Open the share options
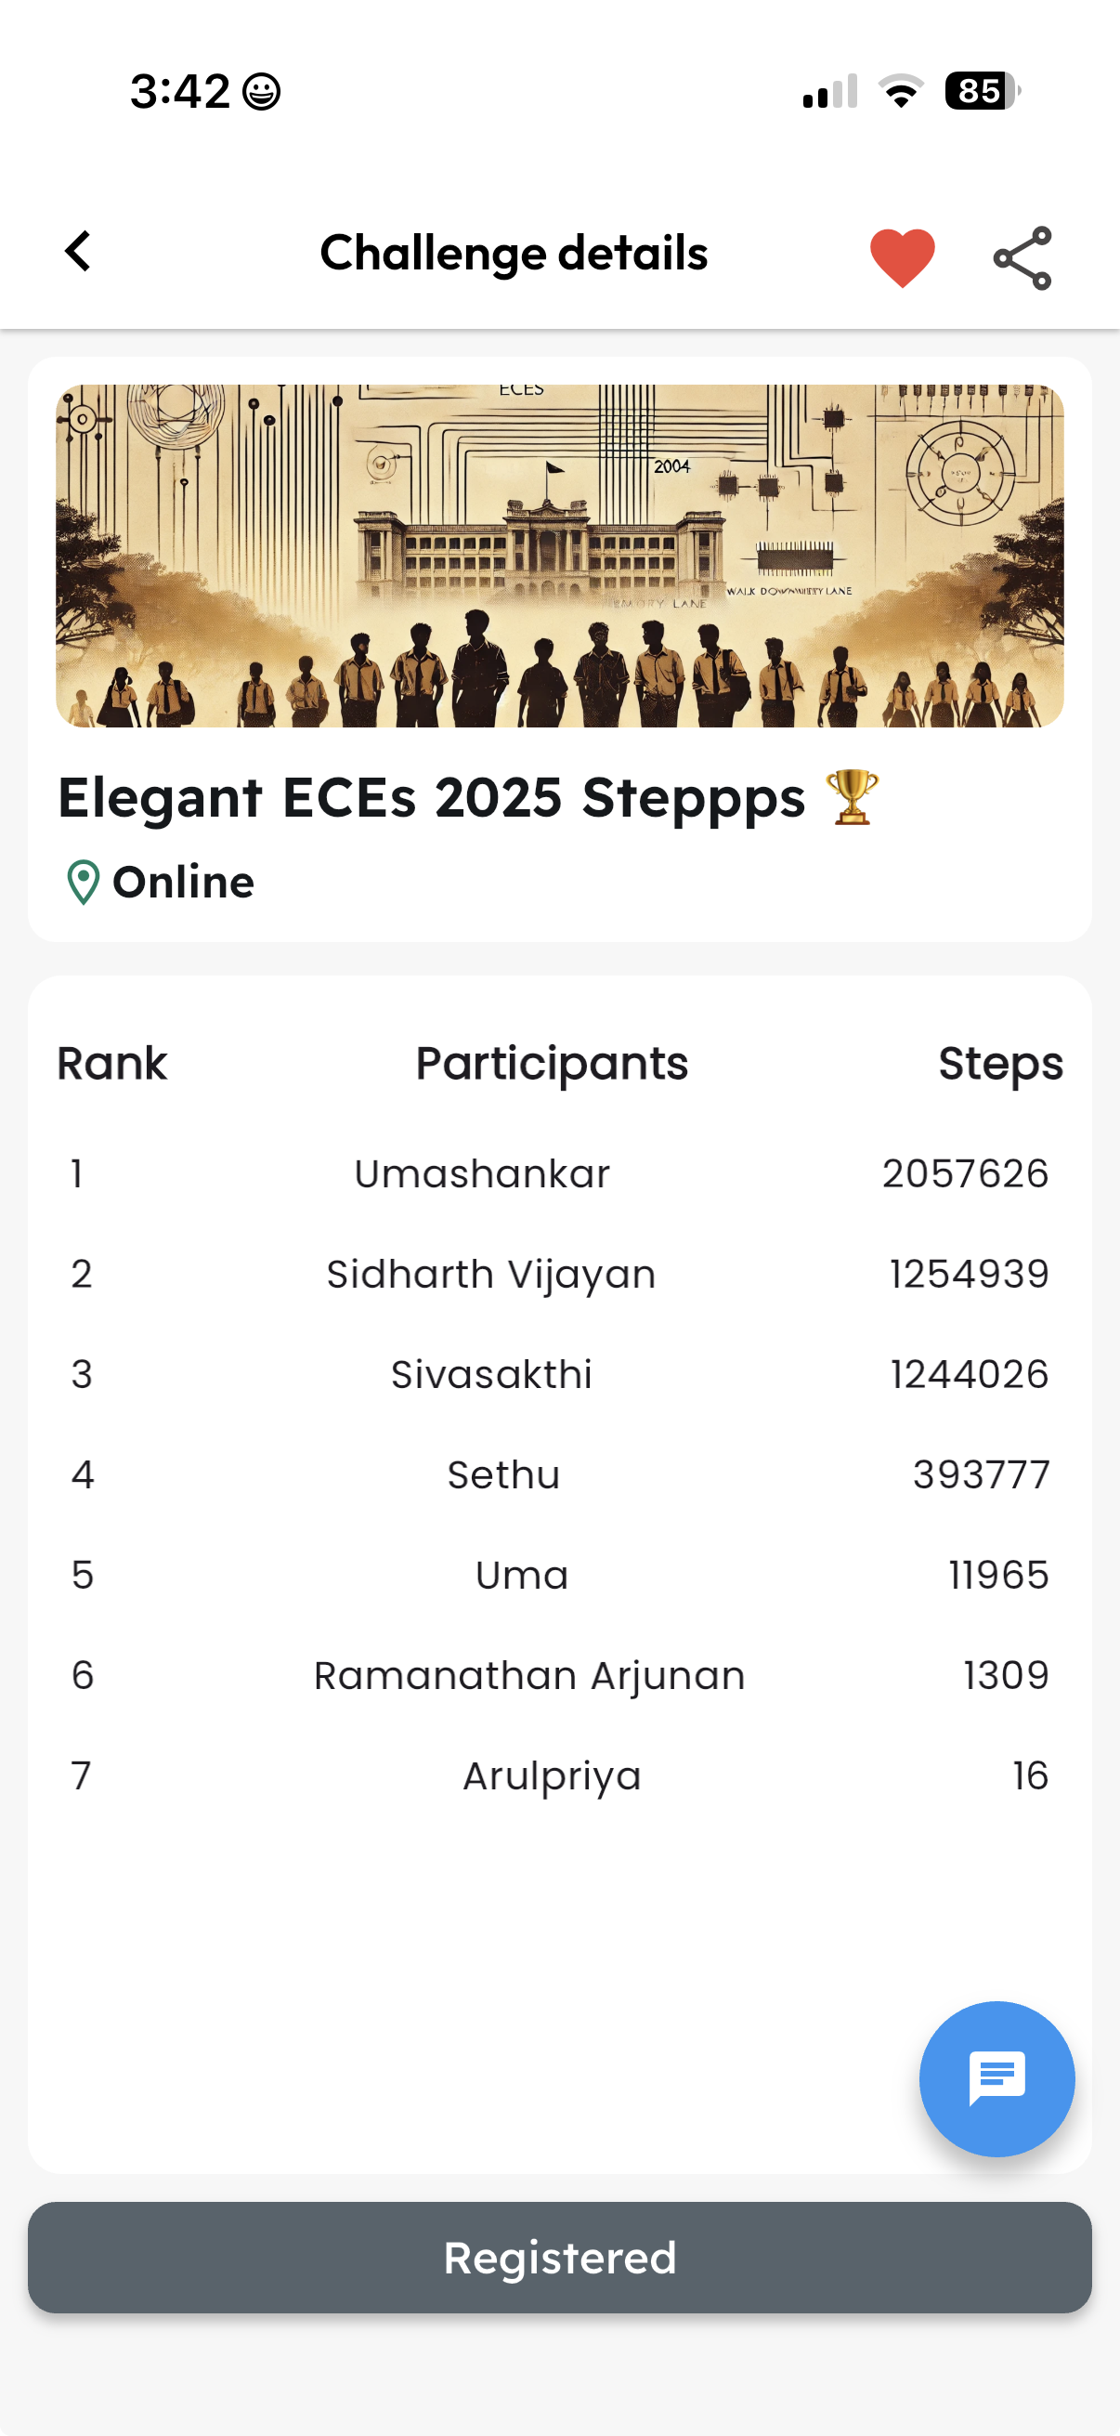The width and height of the screenshot is (1120, 2436). pyautogui.click(x=1022, y=255)
